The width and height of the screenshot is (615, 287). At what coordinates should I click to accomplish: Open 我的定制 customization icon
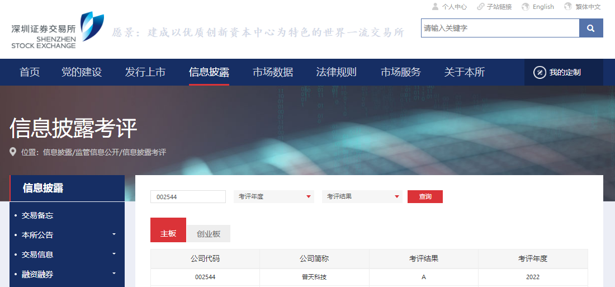540,72
